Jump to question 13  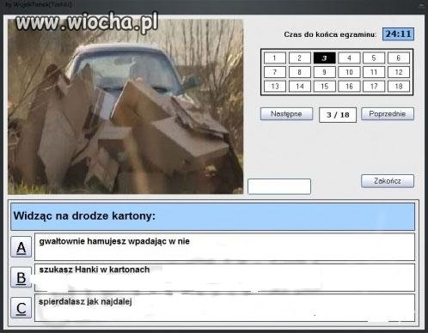(x=275, y=86)
